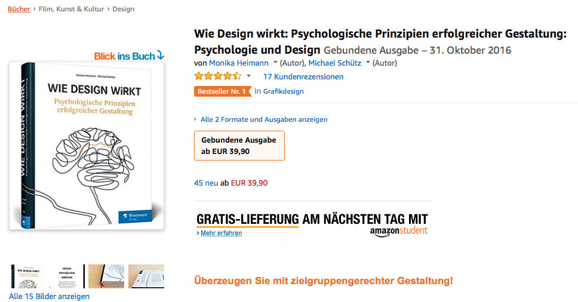Select the Design Psychologie Wirkung thumbnail

pos(67,276)
